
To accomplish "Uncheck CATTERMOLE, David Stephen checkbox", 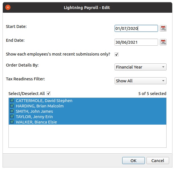I will tap(12, 100).
